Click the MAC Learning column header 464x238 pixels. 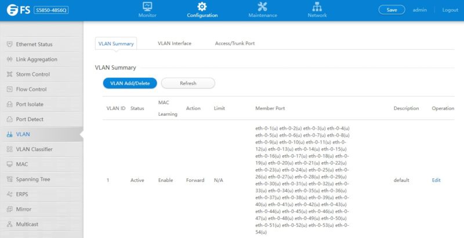168,108
